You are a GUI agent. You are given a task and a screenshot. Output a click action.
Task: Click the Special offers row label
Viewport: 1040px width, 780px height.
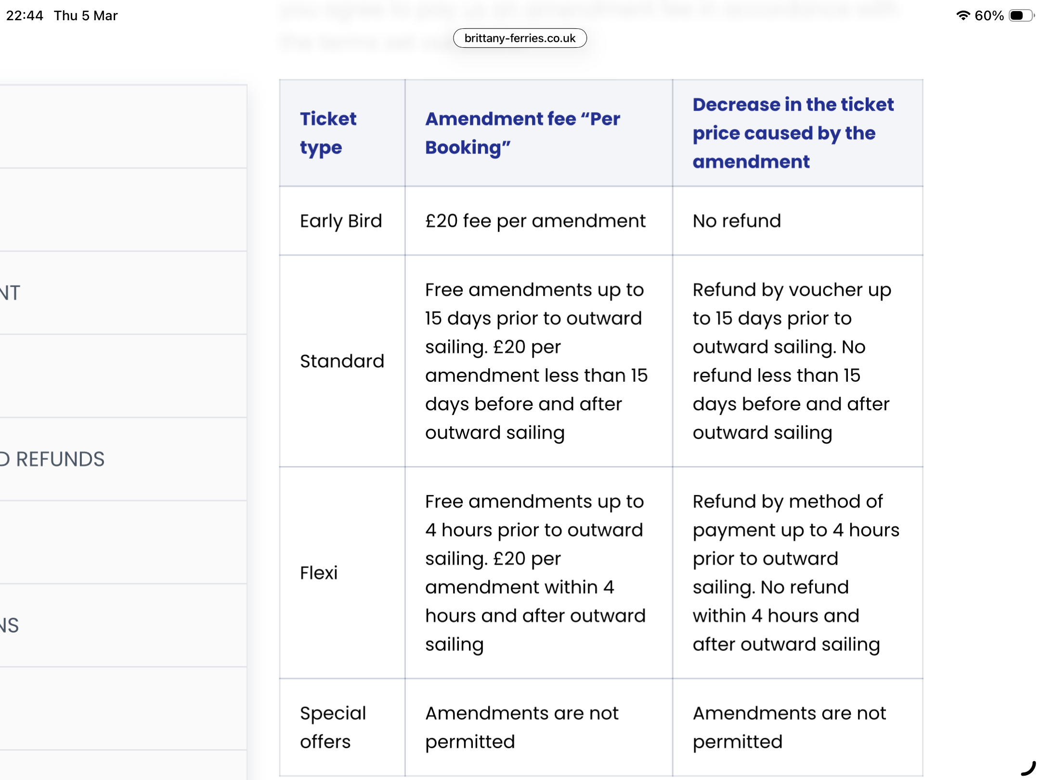pyautogui.click(x=333, y=727)
